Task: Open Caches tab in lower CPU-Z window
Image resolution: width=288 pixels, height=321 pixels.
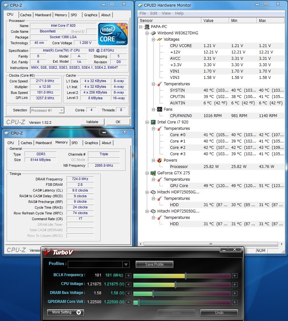Action: pos(26,143)
